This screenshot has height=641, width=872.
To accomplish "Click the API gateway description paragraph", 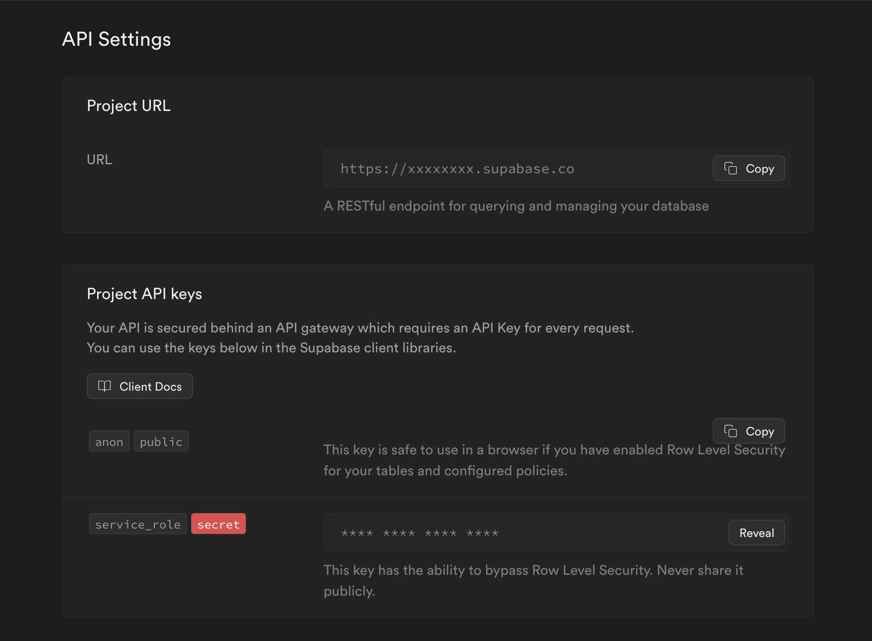I will [x=360, y=338].
